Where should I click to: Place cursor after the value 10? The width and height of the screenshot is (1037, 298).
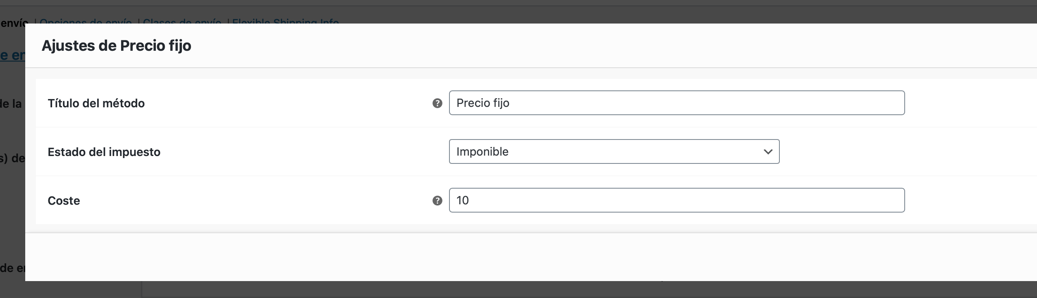(470, 200)
